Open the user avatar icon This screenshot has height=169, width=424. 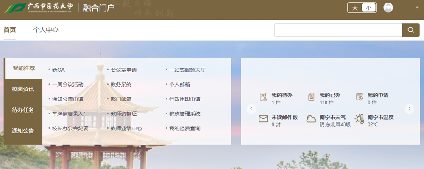click(x=388, y=8)
